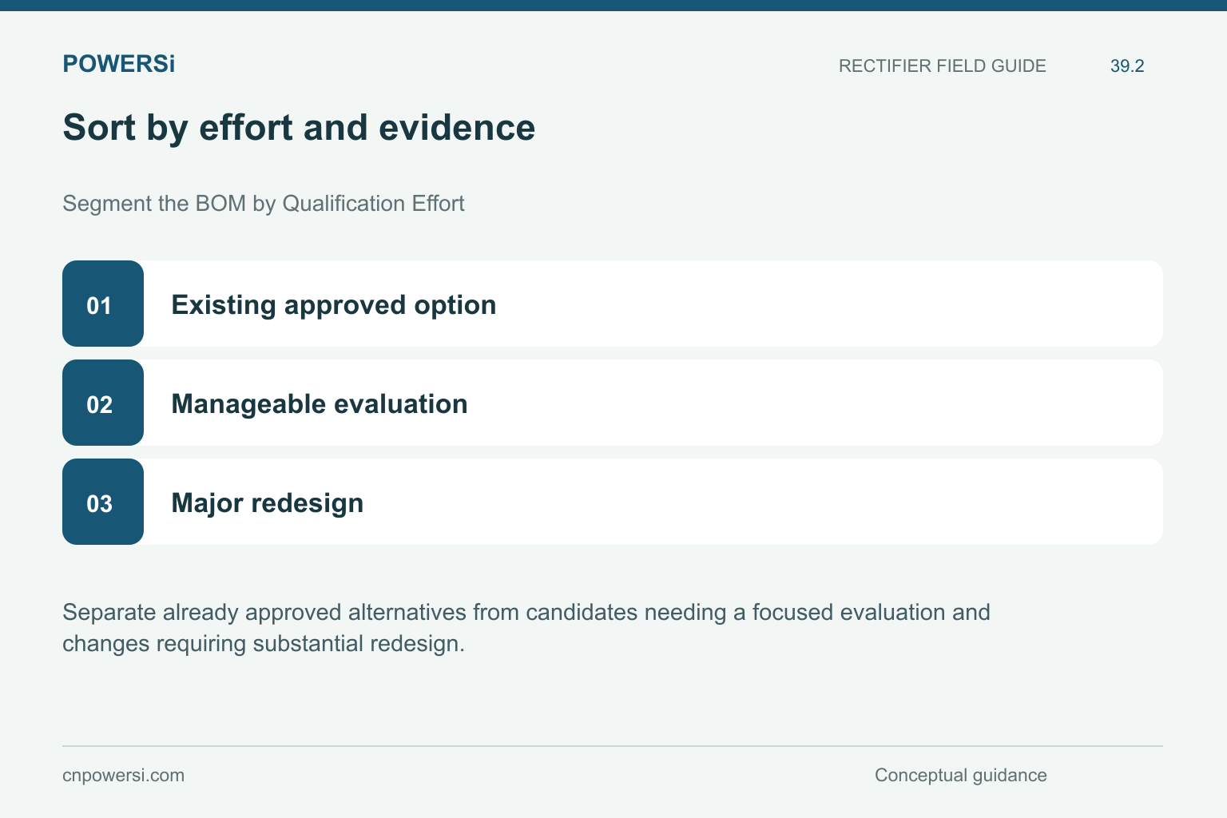Select the Major redesign row text
This screenshot has width=1227, height=818.
pyautogui.click(x=268, y=503)
